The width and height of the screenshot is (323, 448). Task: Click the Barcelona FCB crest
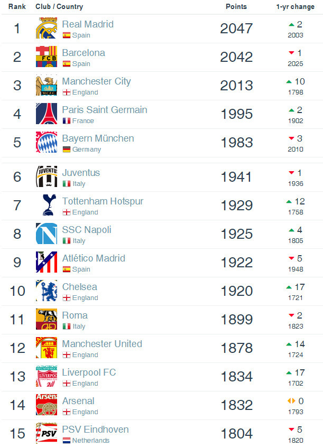tap(47, 57)
